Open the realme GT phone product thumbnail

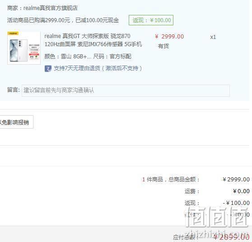pyautogui.click(x=24, y=48)
